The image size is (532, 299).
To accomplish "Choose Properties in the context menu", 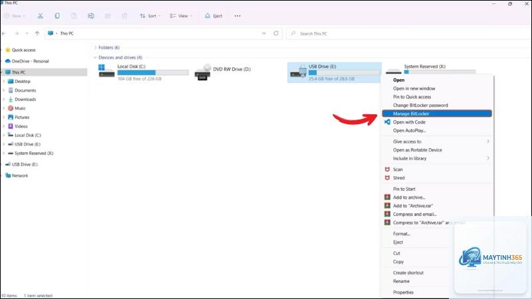I will click(x=403, y=292).
